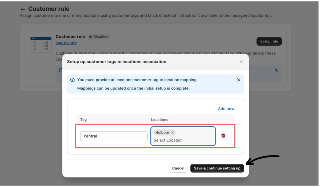Click the dialog title text
The height and width of the screenshot is (187, 323).
[x=116, y=62]
